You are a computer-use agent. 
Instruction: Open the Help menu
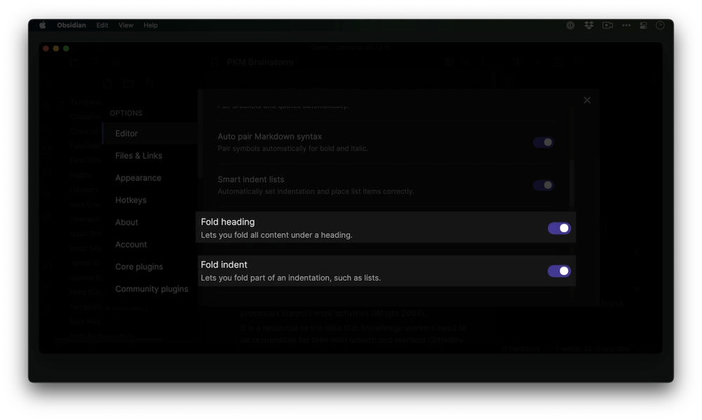point(150,25)
